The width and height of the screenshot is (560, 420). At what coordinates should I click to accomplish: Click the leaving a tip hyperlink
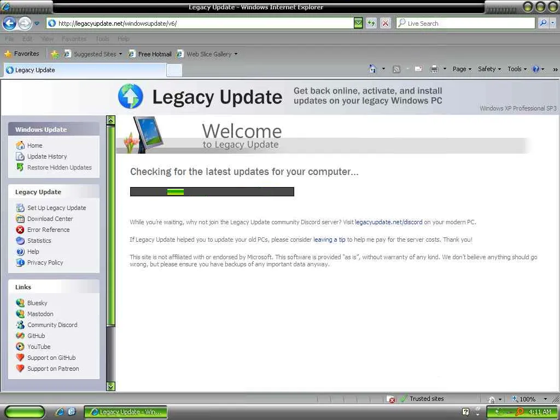coord(329,240)
